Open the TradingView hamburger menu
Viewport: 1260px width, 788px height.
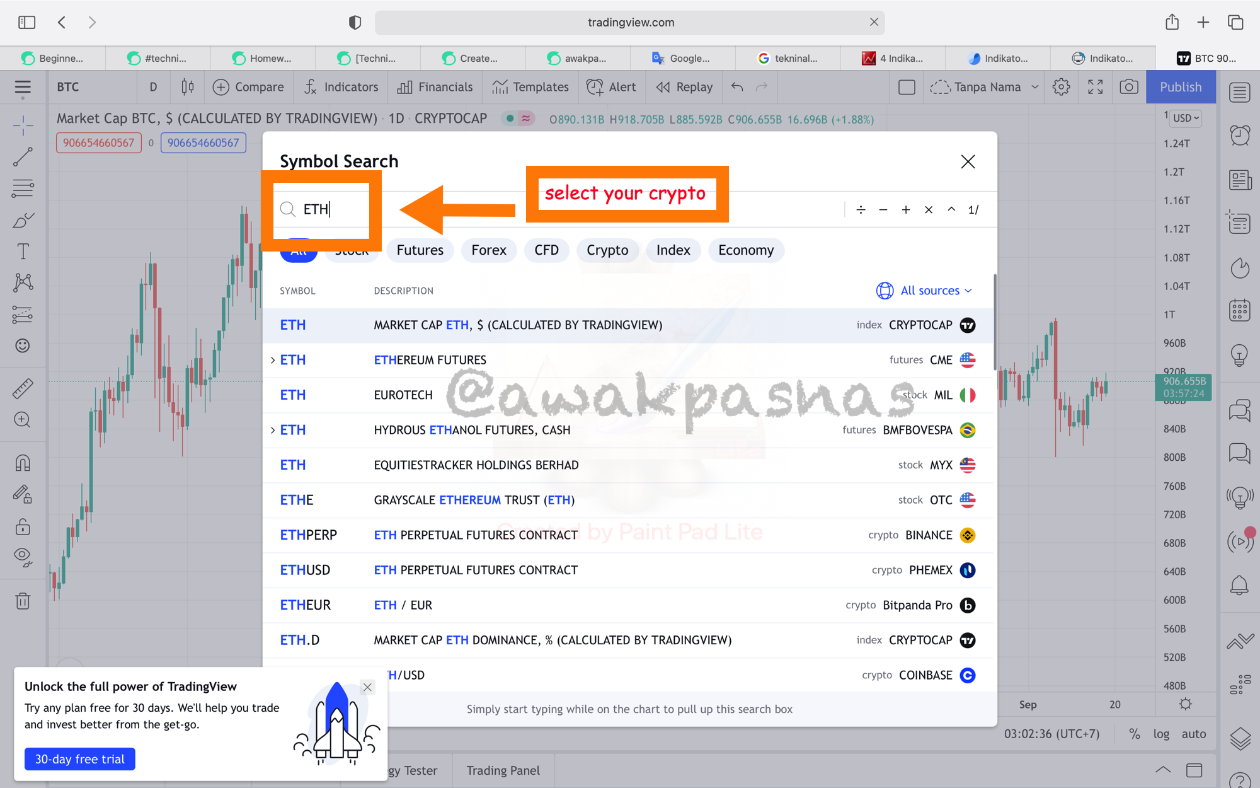[23, 88]
